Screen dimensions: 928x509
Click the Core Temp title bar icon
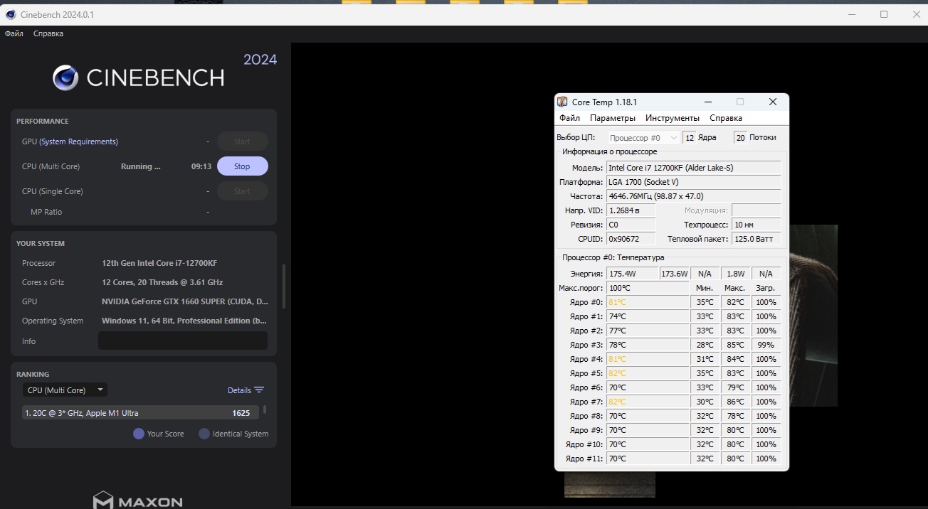(562, 102)
